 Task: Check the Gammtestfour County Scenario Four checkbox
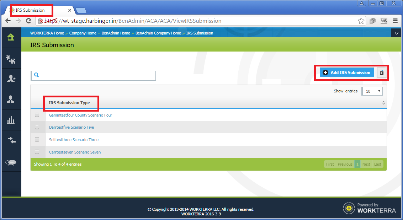[37, 115]
